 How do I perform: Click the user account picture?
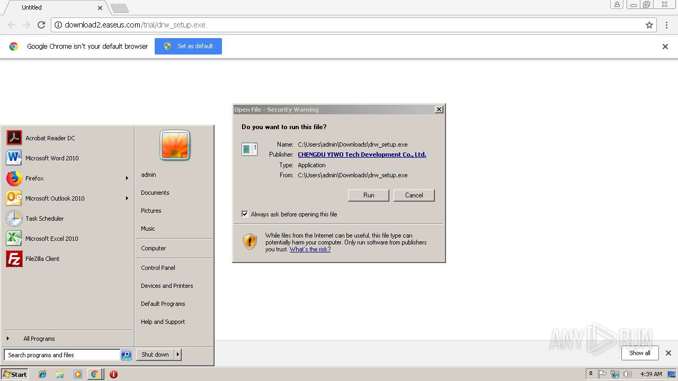[x=175, y=145]
